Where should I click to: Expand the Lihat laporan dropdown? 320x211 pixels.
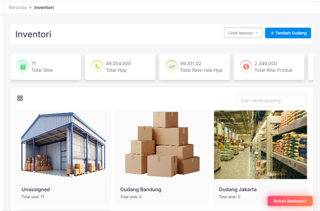tap(243, 33)
